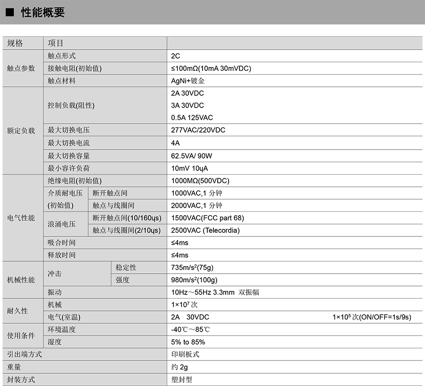The width and height of the screenshot is (425, 386).
Task: Select the -40℃～85℃ ambient temperature value
Action: tap(190, 329)
